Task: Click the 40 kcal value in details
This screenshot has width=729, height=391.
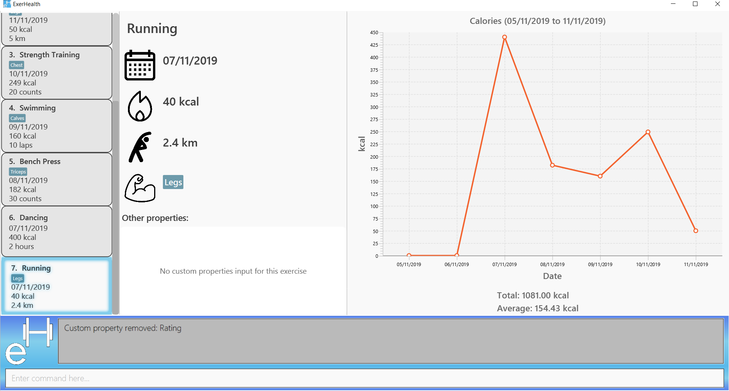Action: click(181, 102)
